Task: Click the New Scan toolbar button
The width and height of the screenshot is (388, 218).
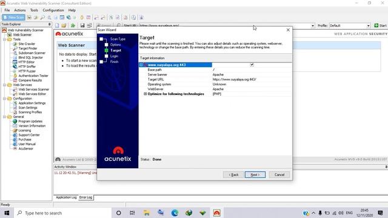Action: pos(13,18)
